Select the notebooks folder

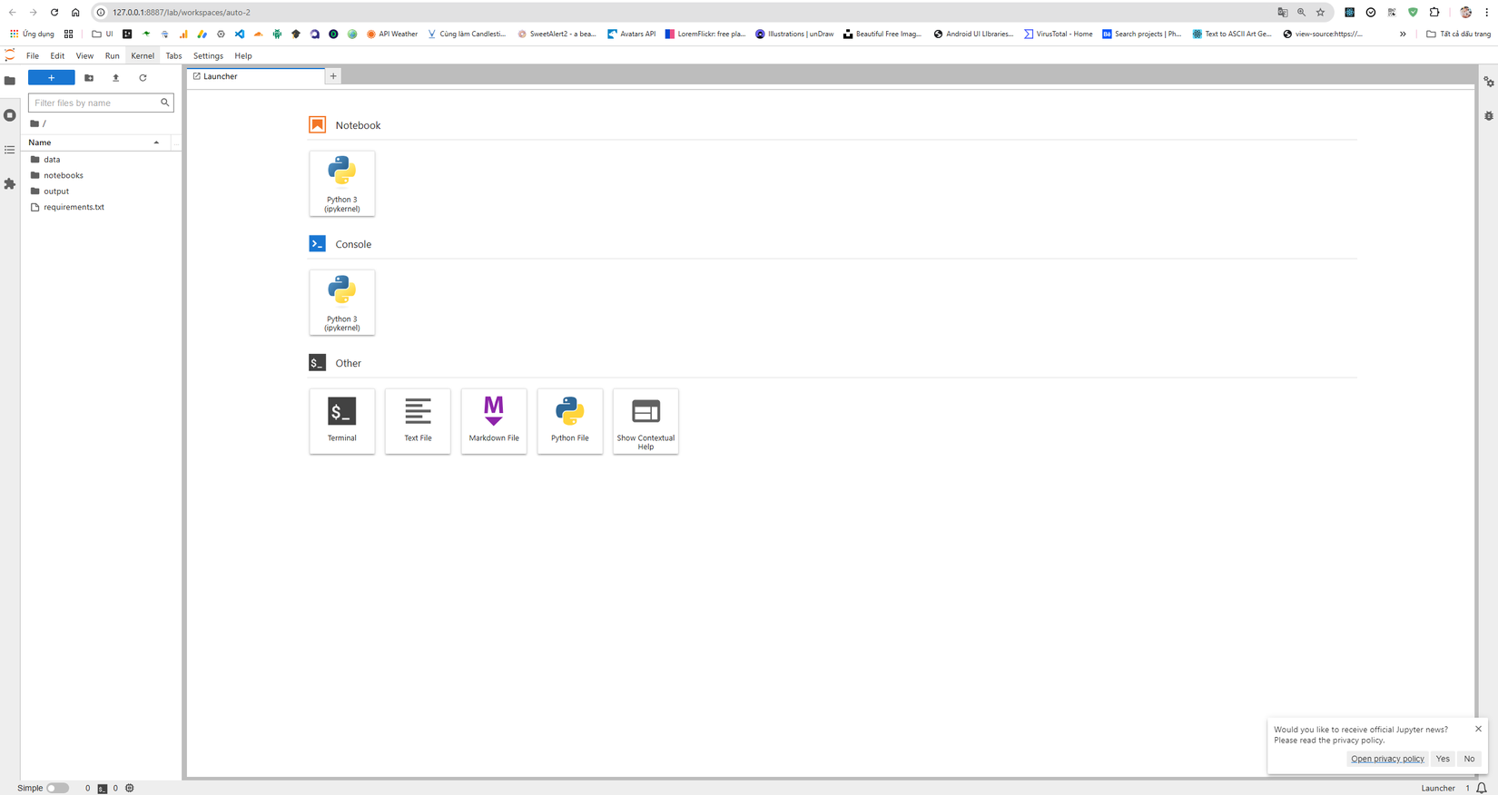[101, 175]
